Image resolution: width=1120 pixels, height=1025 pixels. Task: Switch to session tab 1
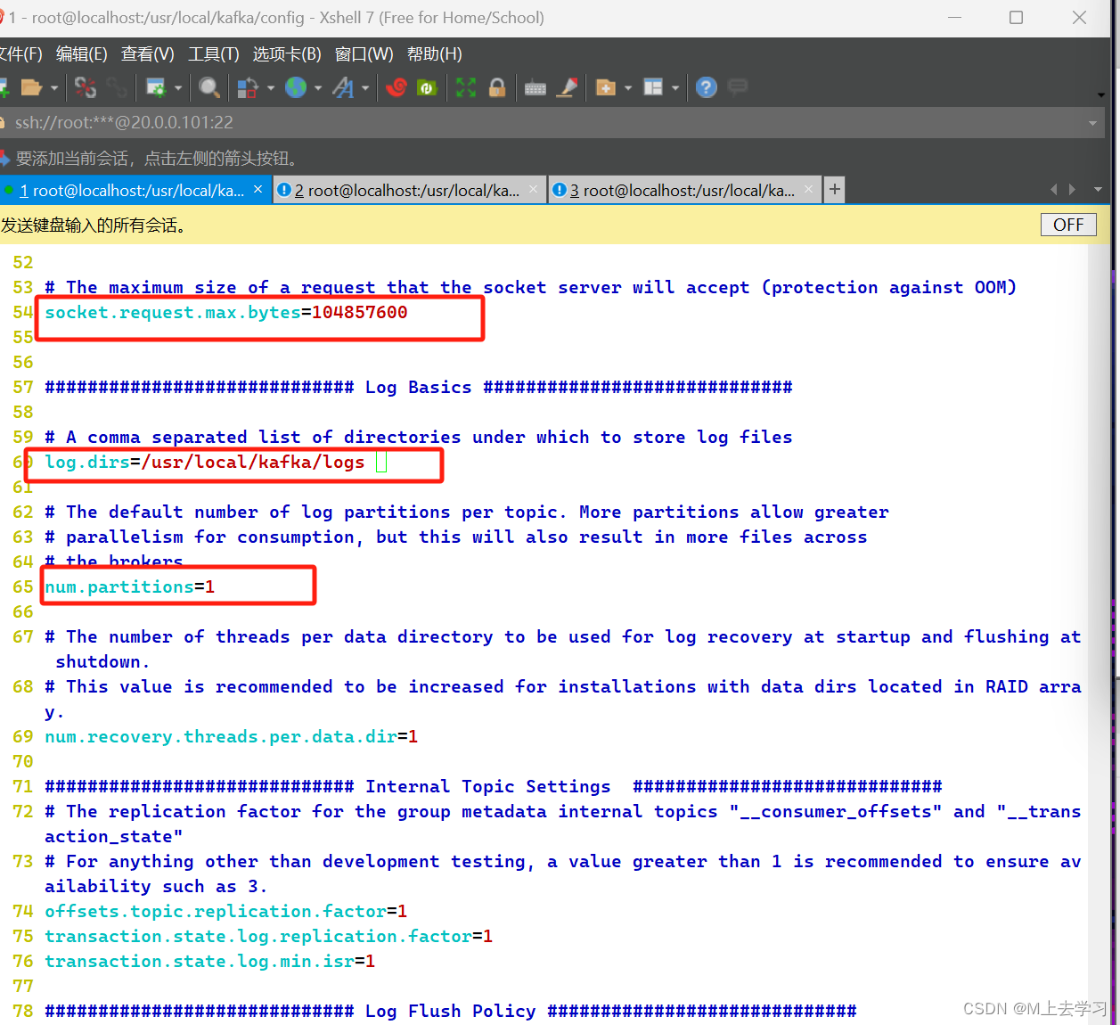[131, 191]
